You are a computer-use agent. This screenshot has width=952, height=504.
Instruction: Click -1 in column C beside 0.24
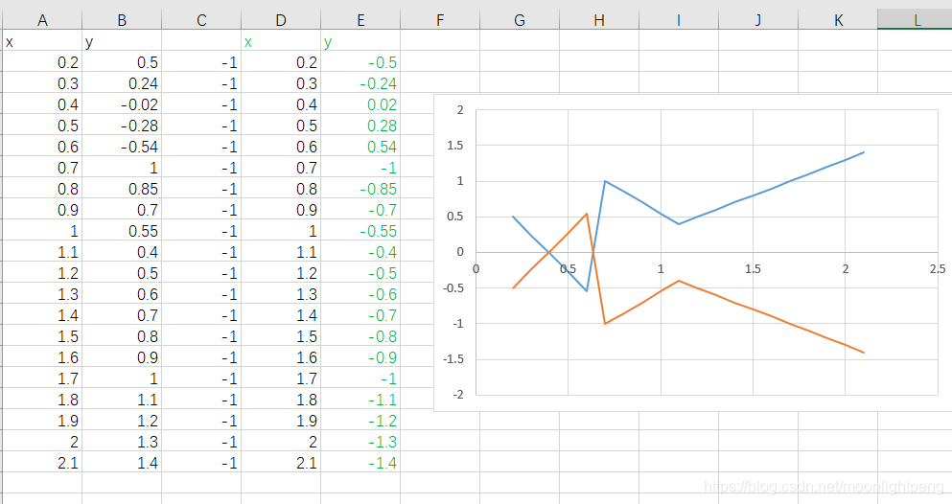(201, 83)
